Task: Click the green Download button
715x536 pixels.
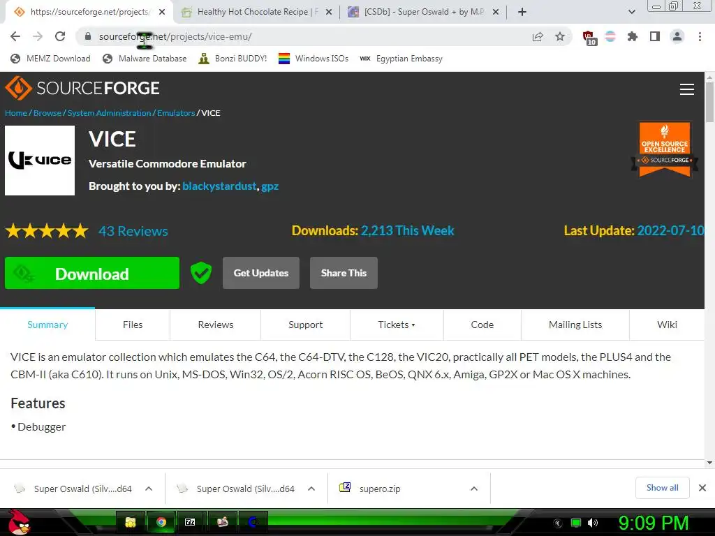Action: coord(92,273)
